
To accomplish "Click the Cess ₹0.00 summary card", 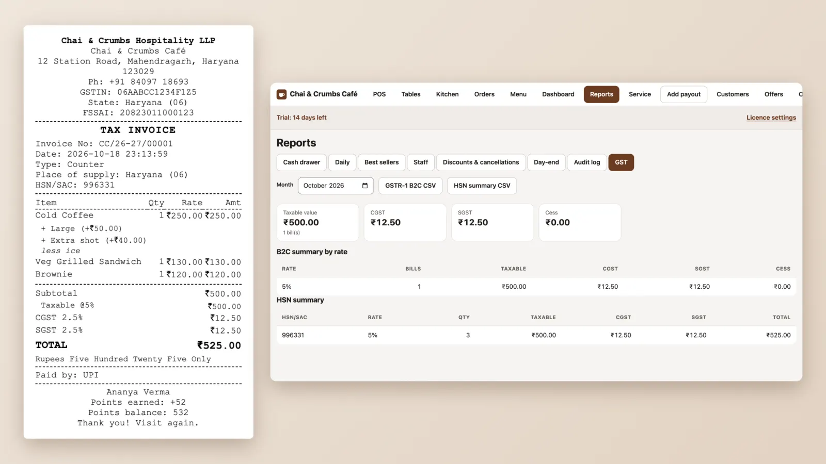I will [580, 222].
